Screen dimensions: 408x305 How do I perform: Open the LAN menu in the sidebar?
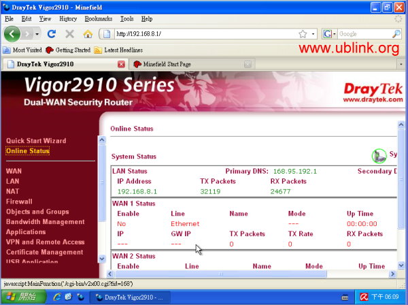pyautogui.click(x=12, y=181)
